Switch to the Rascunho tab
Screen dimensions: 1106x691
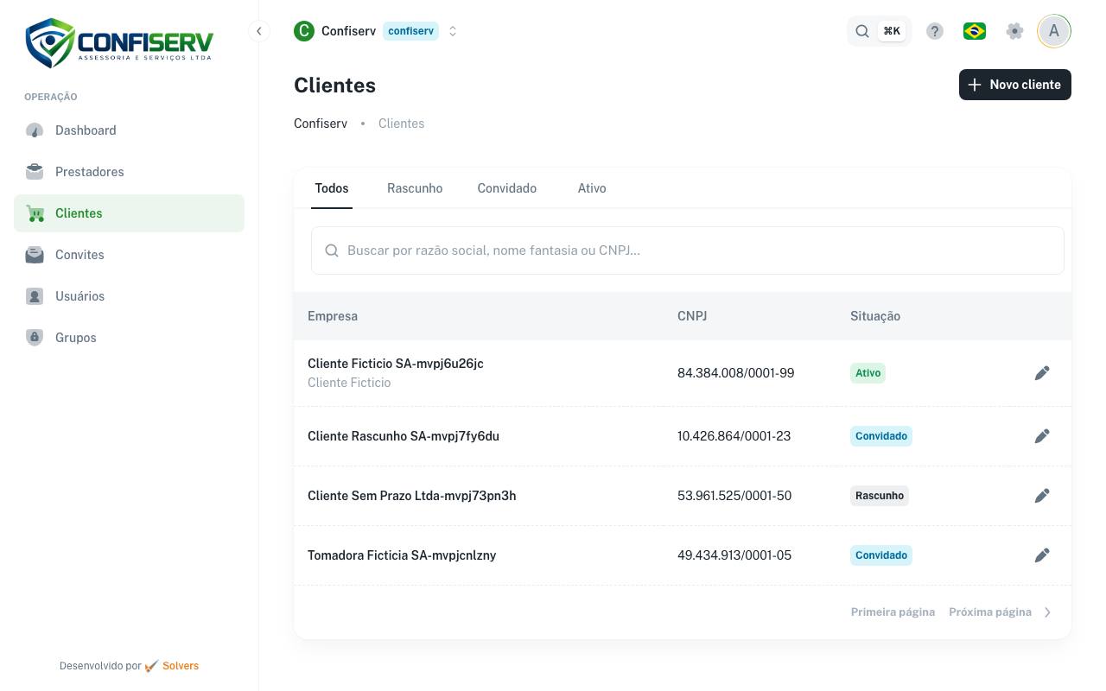415,188
